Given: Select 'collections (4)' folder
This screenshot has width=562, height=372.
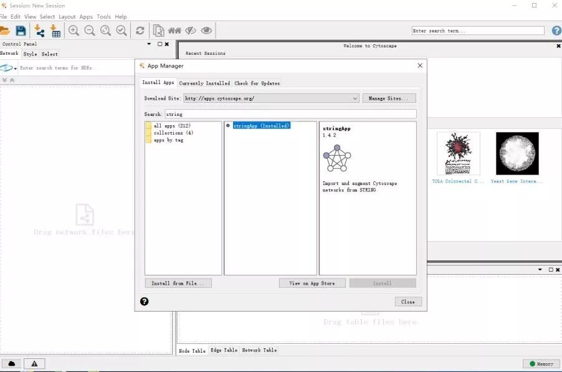Looking at the screenshot, I should click(169, 133).
